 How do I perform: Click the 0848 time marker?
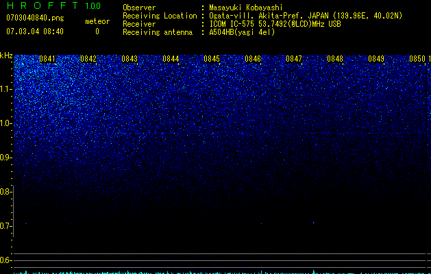335,59
